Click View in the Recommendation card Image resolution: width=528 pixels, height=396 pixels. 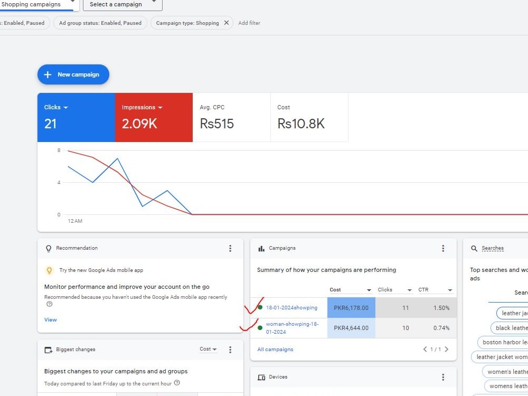tap(51, 319)
